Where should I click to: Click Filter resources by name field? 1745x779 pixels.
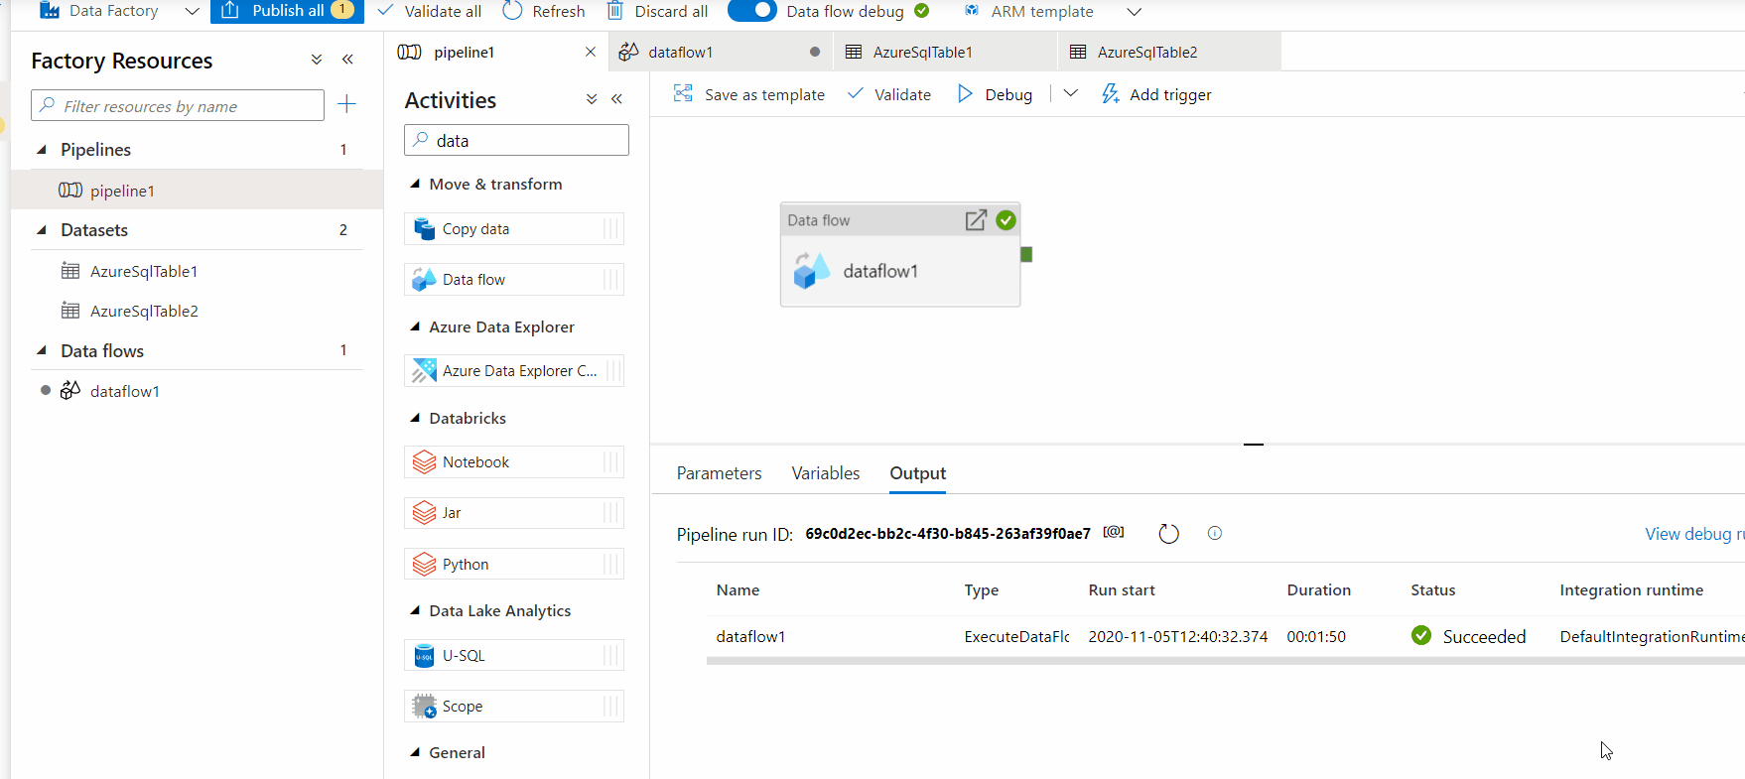pos(178,105)
